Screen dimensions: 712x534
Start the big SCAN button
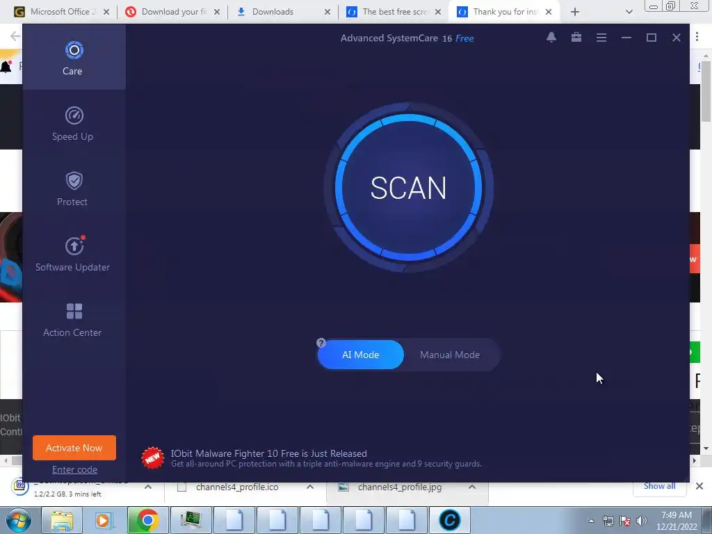coord(408,188)
